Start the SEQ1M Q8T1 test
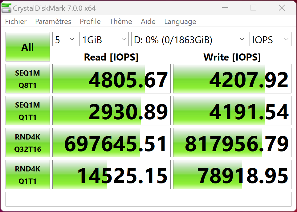297x212 pixels. [x=28, y=79]
